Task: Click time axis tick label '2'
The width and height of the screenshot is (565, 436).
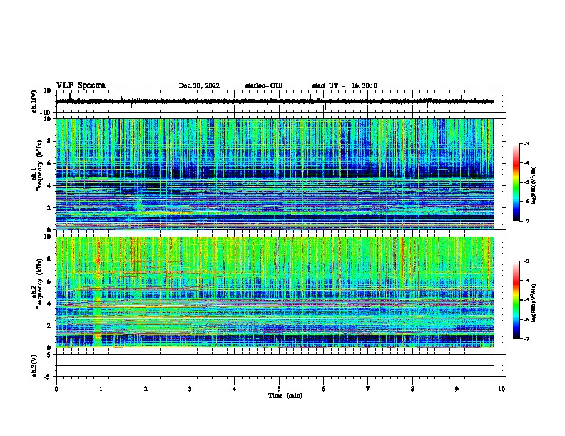Action: coord(146,389)
